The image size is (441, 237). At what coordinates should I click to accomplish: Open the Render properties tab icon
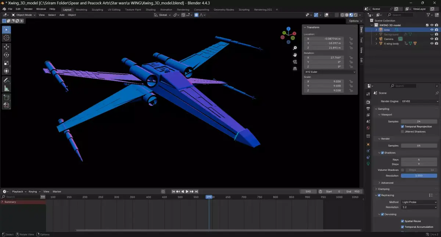click(x=368, y=102)
